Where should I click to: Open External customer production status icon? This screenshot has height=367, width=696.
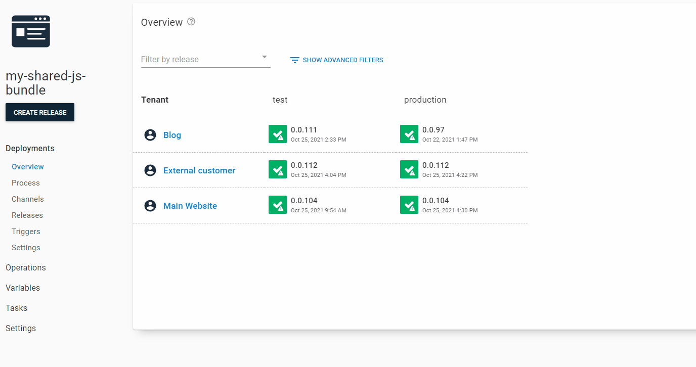click(409, 169)
